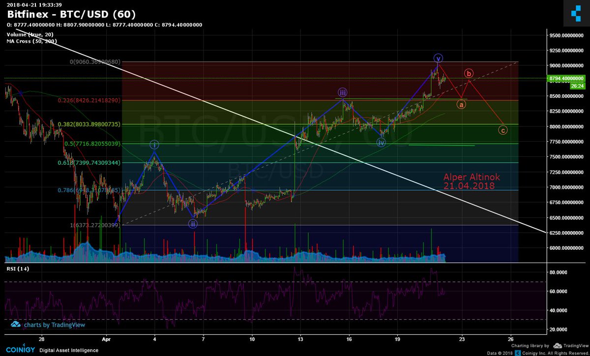Click the 'Apr' label on the date axis
Screen dimensions: 590x356
click(106, 339)
